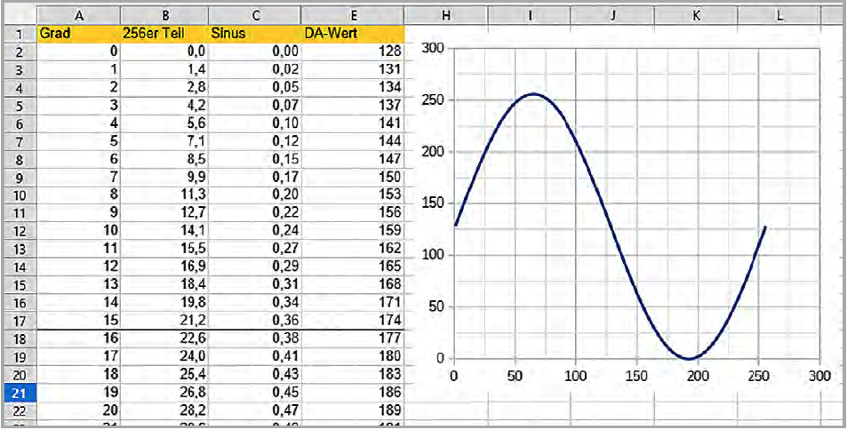
Task: Click the 'DA-Wert' header cell
Action: (x=353, y=34)
